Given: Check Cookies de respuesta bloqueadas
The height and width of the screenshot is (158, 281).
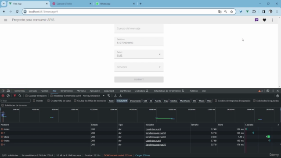Looking at the screenshot, I should pos(216,101).
